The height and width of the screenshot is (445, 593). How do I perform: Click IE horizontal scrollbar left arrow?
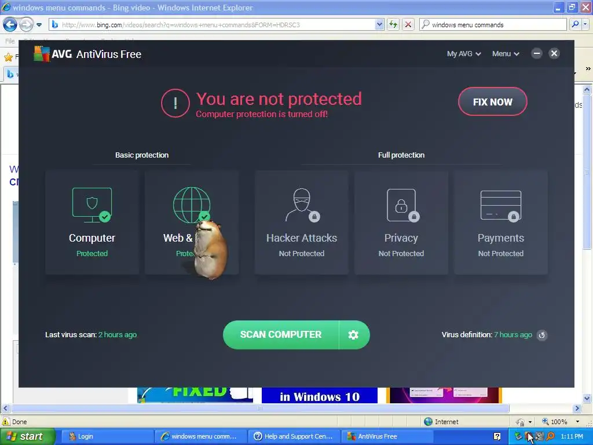click(5, 408)
